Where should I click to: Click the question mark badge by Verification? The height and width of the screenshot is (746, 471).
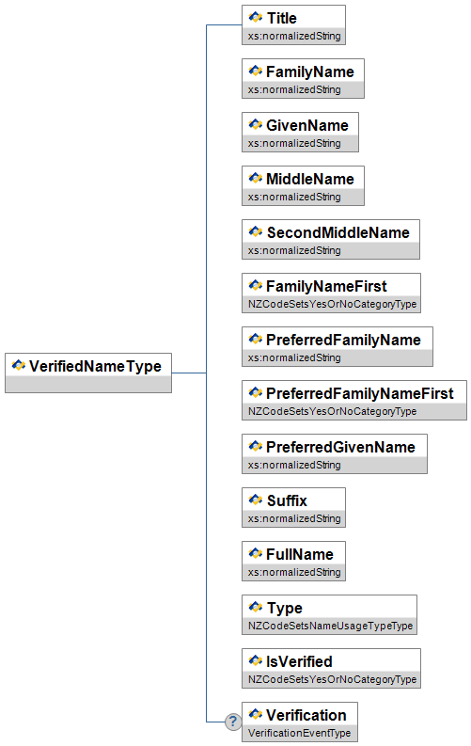click(233, 722)
